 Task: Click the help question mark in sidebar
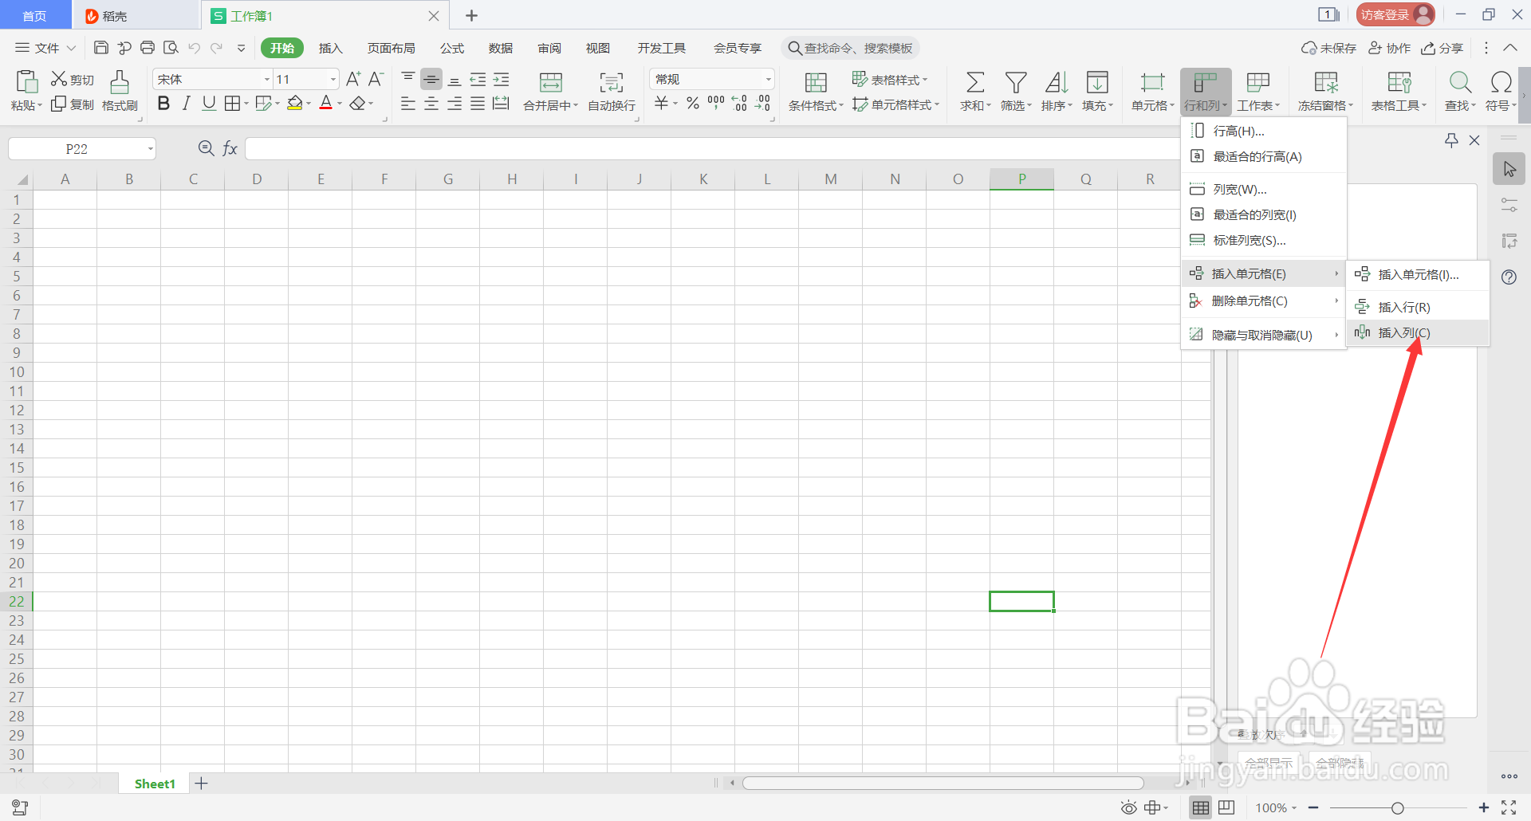pos(1509,277)
